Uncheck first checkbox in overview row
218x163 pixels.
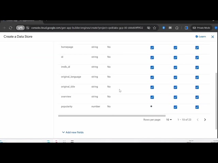click(152, 97)
